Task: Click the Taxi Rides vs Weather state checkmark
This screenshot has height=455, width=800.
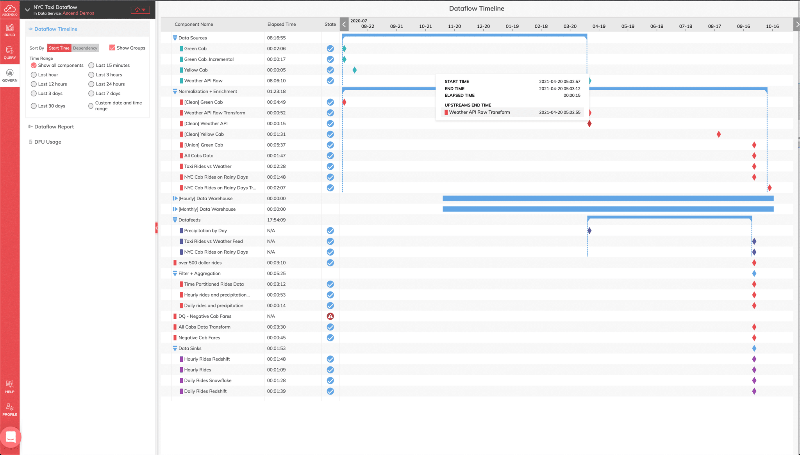Action: [330, 167]
